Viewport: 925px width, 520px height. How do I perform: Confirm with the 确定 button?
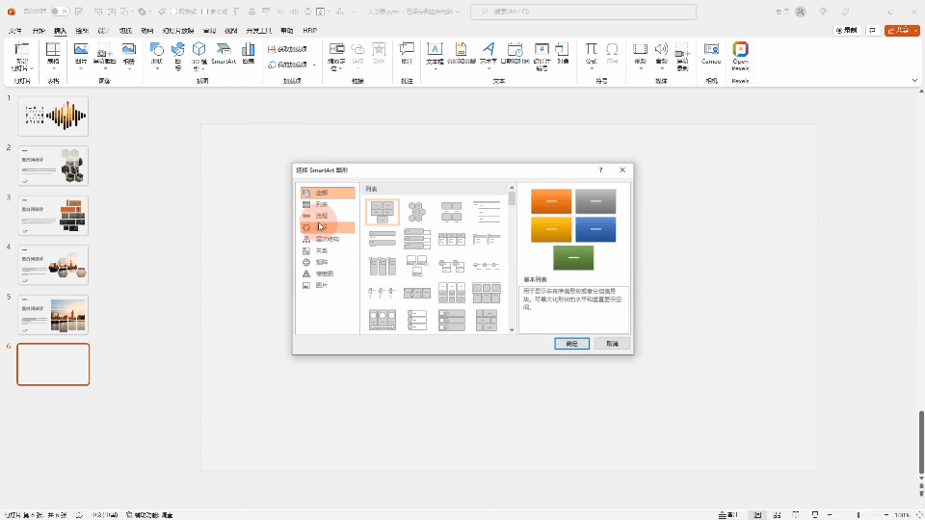(571, 343)
